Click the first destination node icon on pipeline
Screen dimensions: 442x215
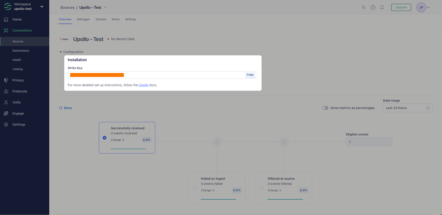coord(217,142)
